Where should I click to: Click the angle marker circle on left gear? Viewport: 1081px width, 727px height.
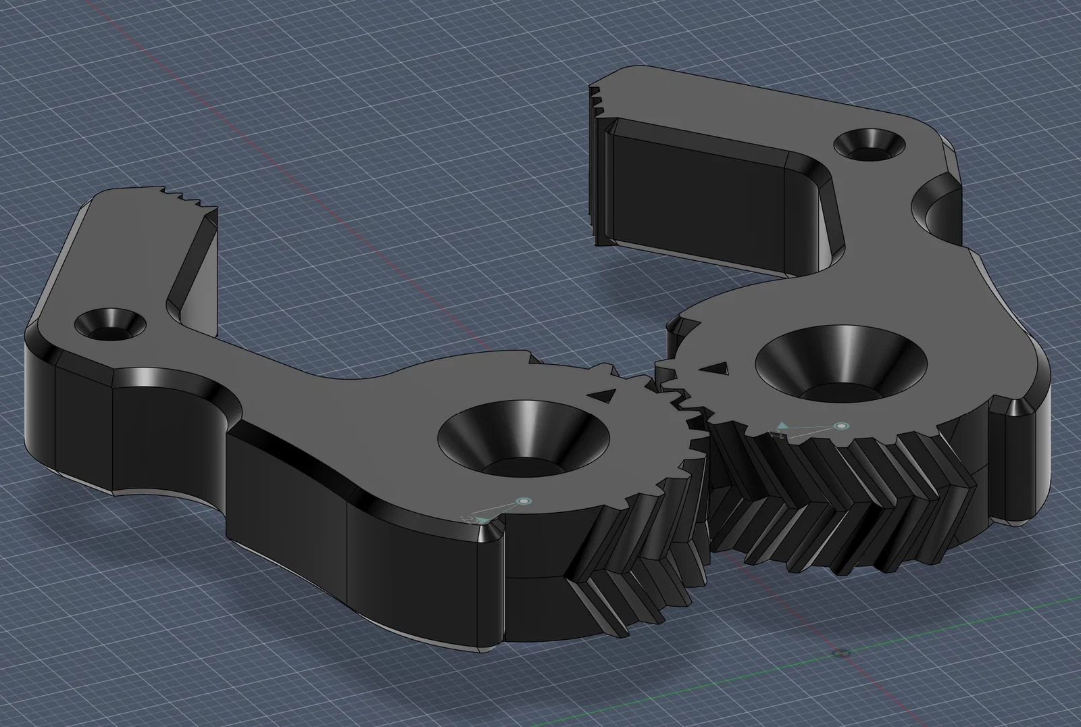[523, 501]
